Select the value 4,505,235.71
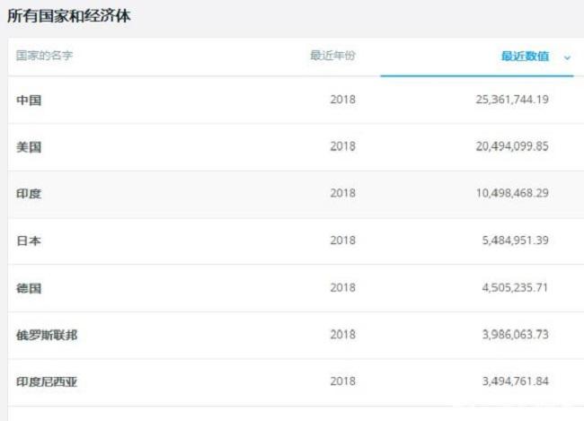 point(515,287)
